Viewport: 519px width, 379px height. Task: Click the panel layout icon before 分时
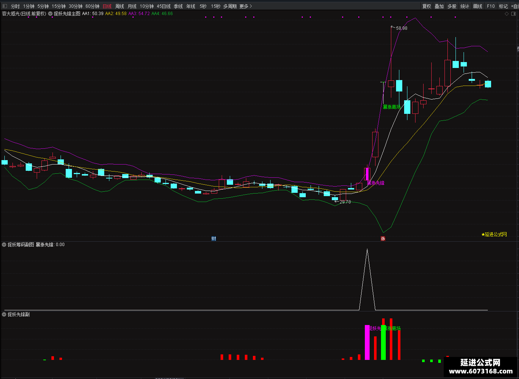coord(5,6)
